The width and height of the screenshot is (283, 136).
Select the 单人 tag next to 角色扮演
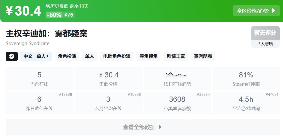pos(89,56)
